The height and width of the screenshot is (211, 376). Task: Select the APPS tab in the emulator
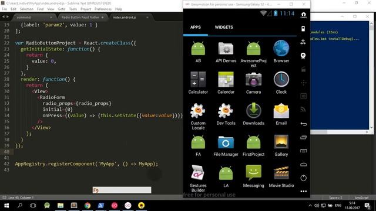[196, 28]
